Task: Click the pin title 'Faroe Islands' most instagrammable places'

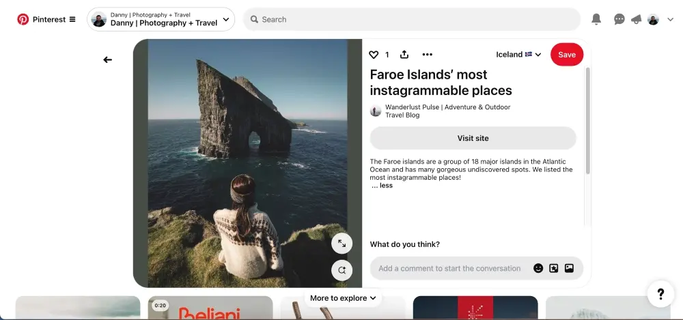Action: click(441, 83)
